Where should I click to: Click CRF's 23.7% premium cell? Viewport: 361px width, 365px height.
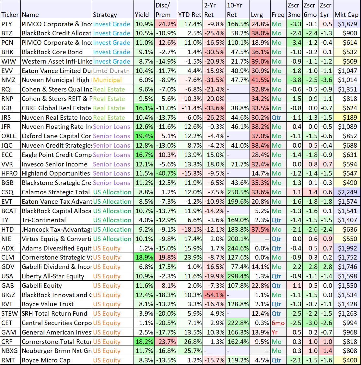(x=166, y=342)
